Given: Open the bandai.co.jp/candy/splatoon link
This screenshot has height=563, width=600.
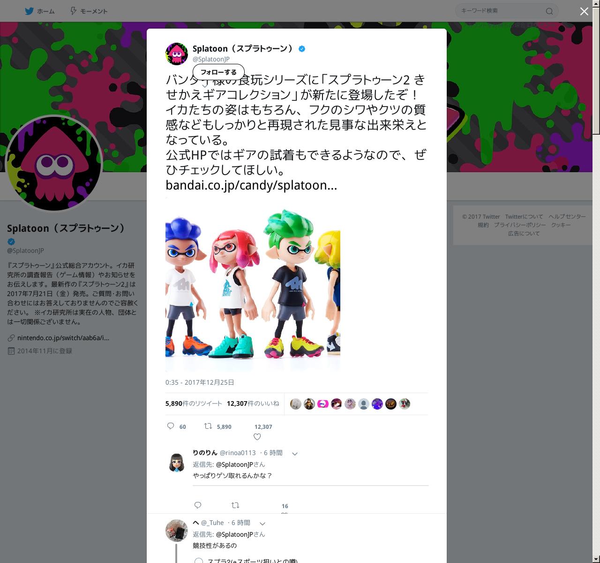Looking at the screenshot, I should tap(251, 185).
